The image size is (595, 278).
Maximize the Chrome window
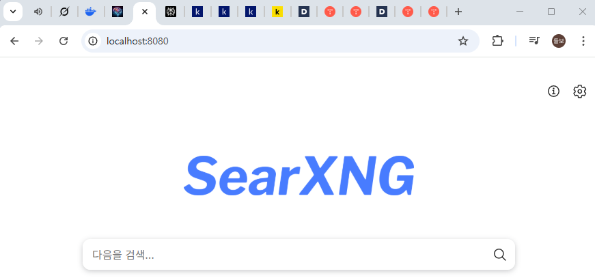(x=551, y=12)
